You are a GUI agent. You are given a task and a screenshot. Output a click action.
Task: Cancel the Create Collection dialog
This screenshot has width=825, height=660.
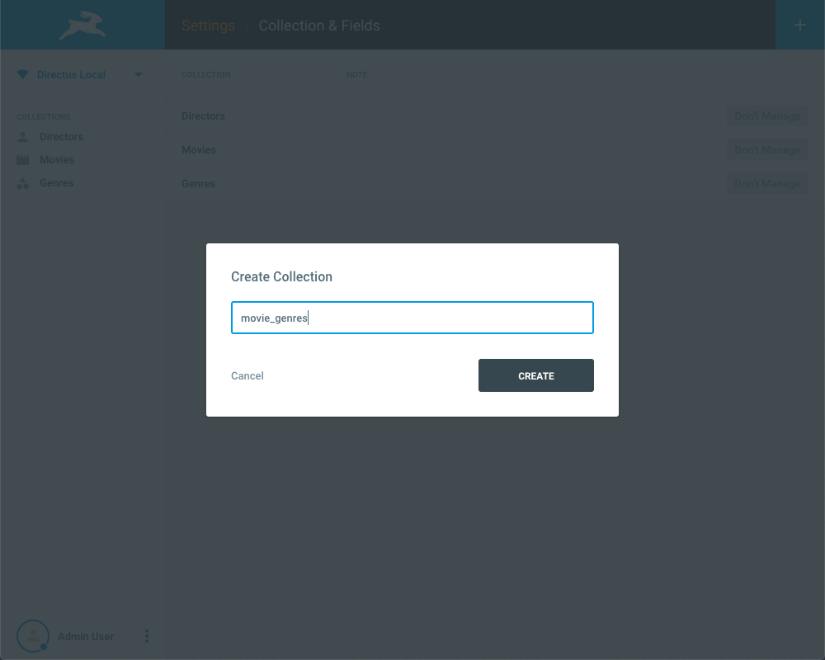pos(247,376)
